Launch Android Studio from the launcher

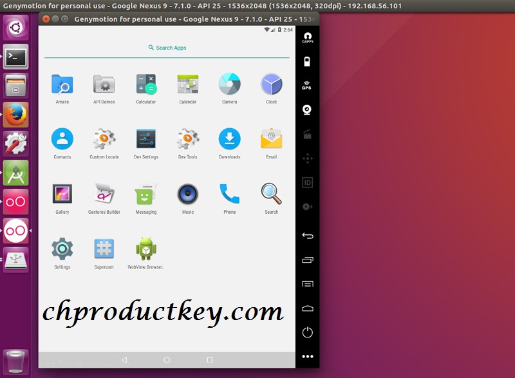click(15, 173)
